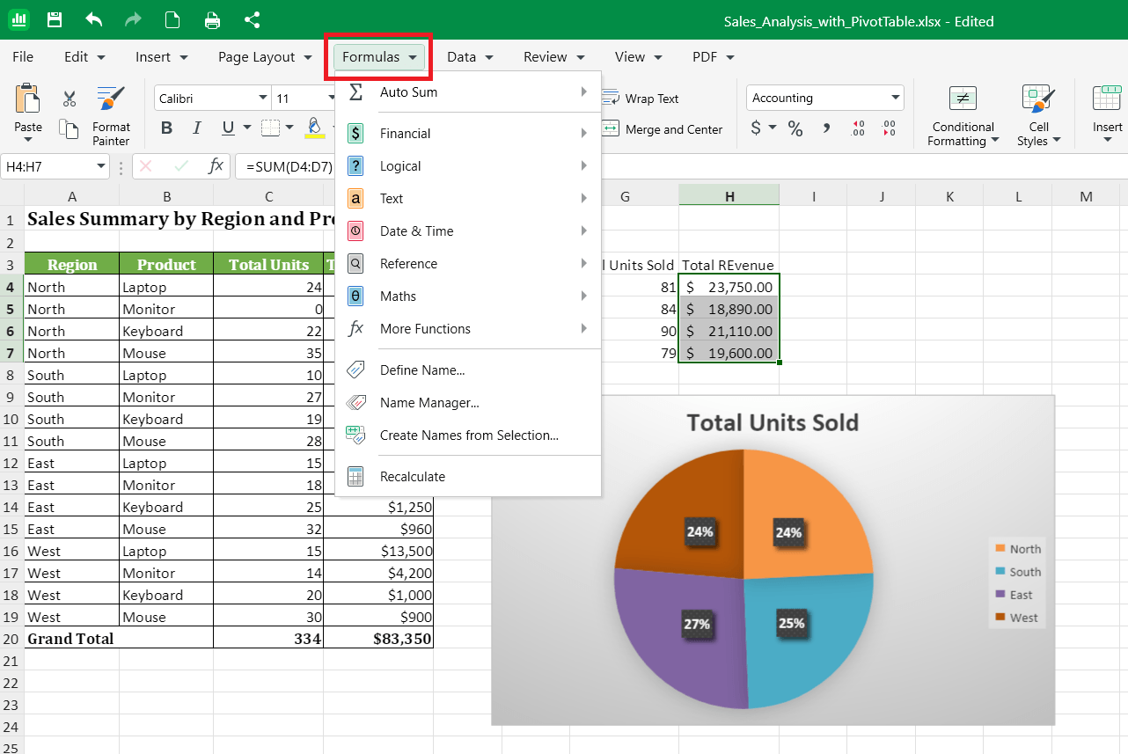Open Maths functions submenu
Image resolution: width=1128 pixels, height=754 pixels.
click(x=468, y=296)
